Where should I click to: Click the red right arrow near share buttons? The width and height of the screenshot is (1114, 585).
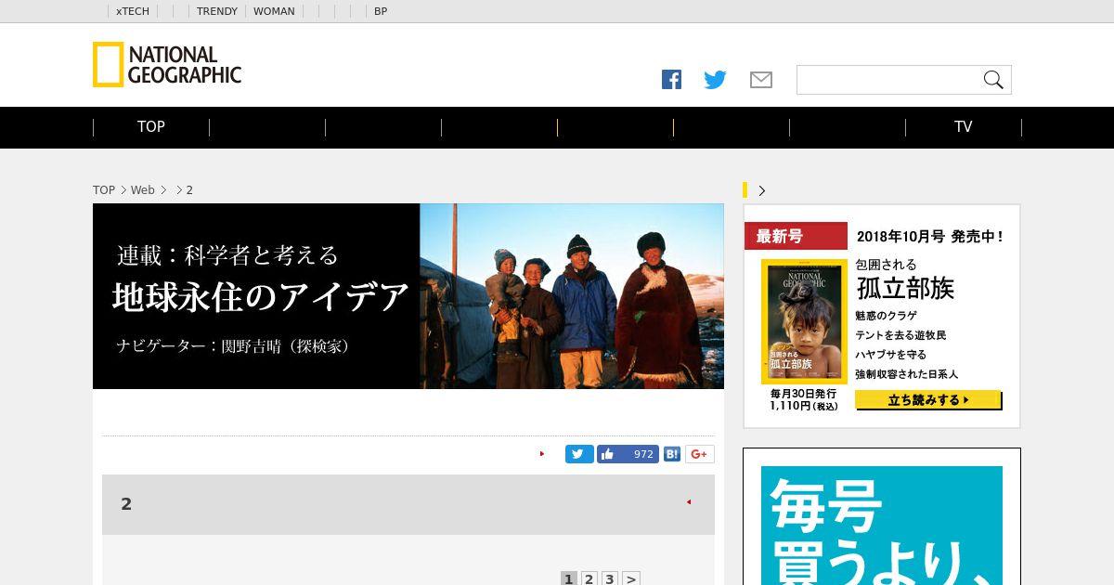click(x=542, y=454)
